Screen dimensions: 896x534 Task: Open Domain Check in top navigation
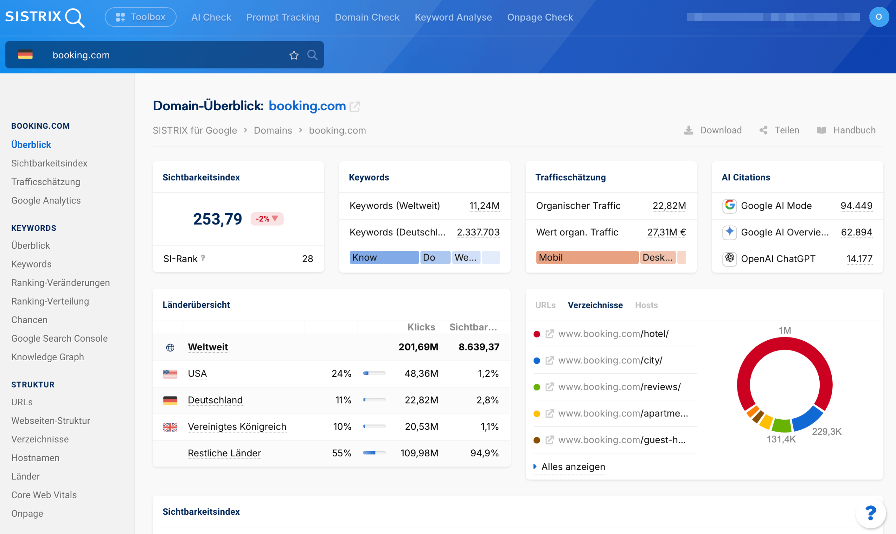coord(367,17)
